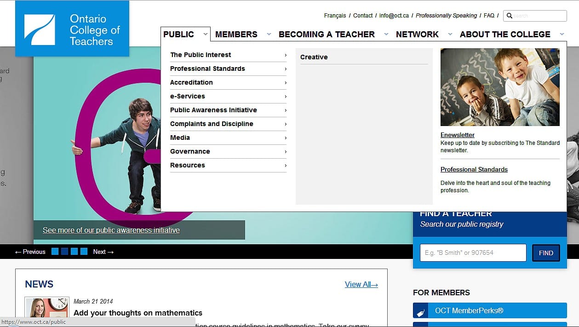
Task: Click View All news link
Action: [361, 284]
